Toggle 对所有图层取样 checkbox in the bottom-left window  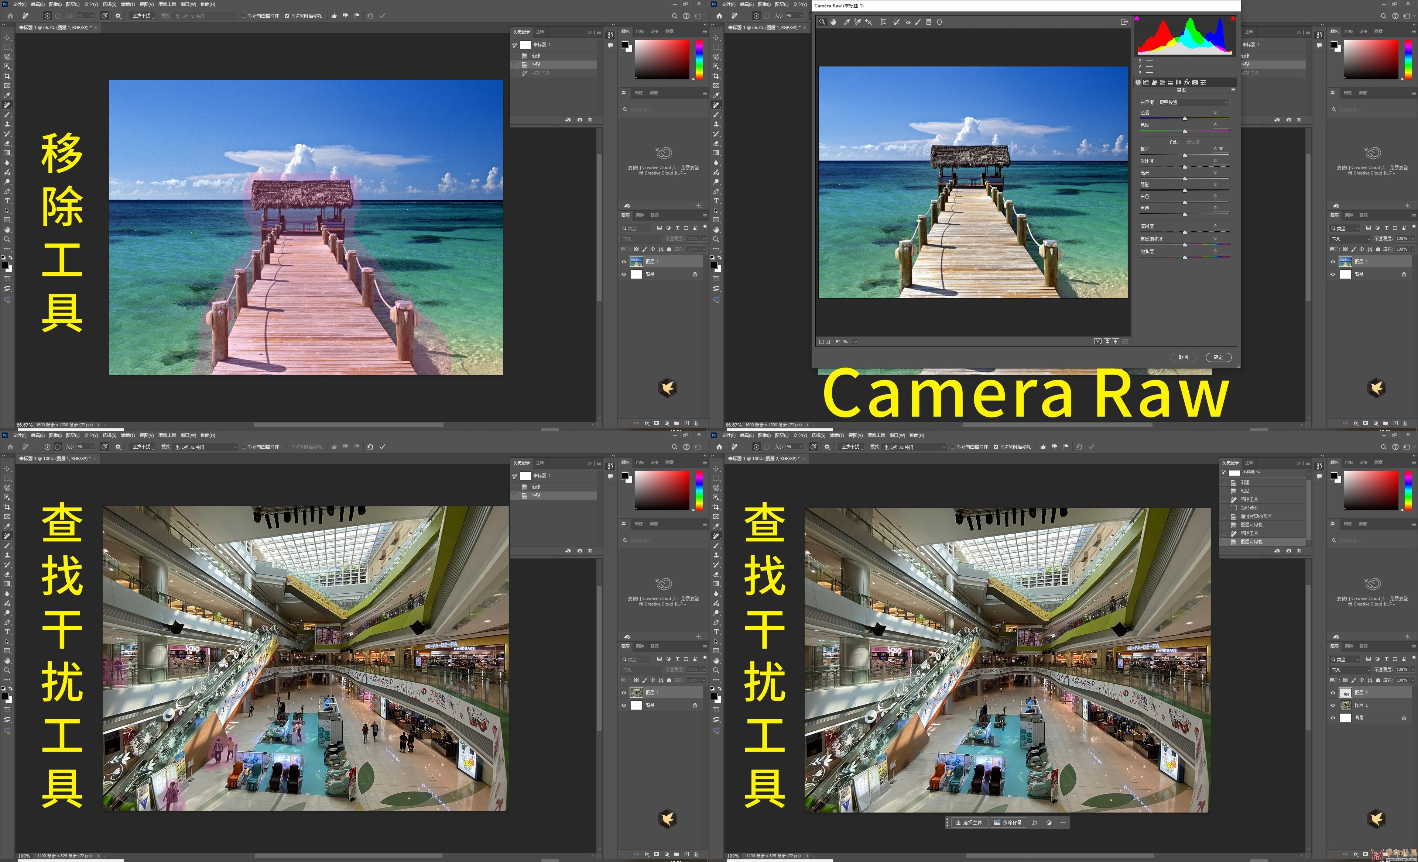tap(244, 447)
